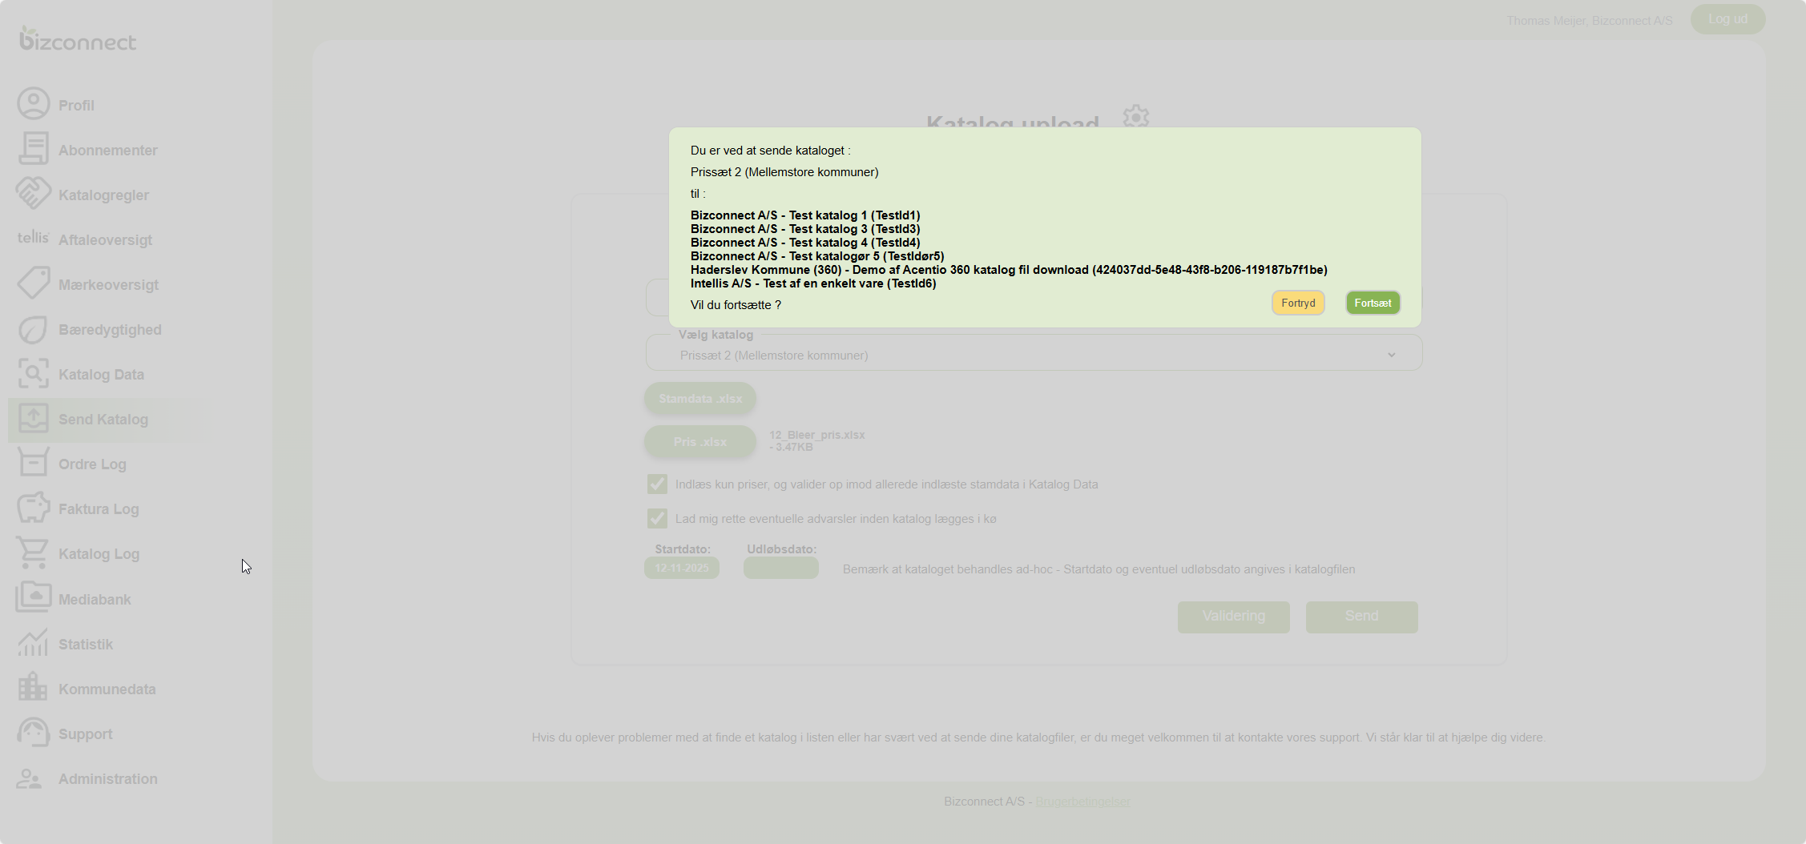Click the Profil user icon

coord(34,104)
